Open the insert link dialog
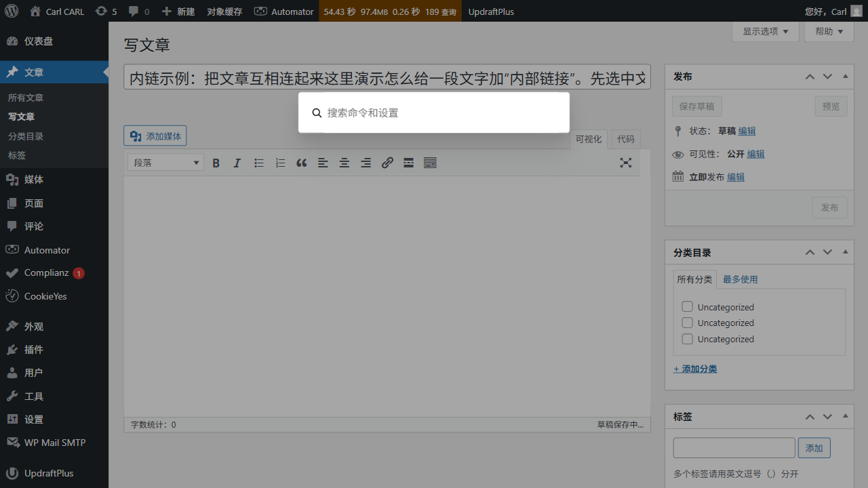The width and height of the screenshot is (868, 488). click(x=387, y=163)
